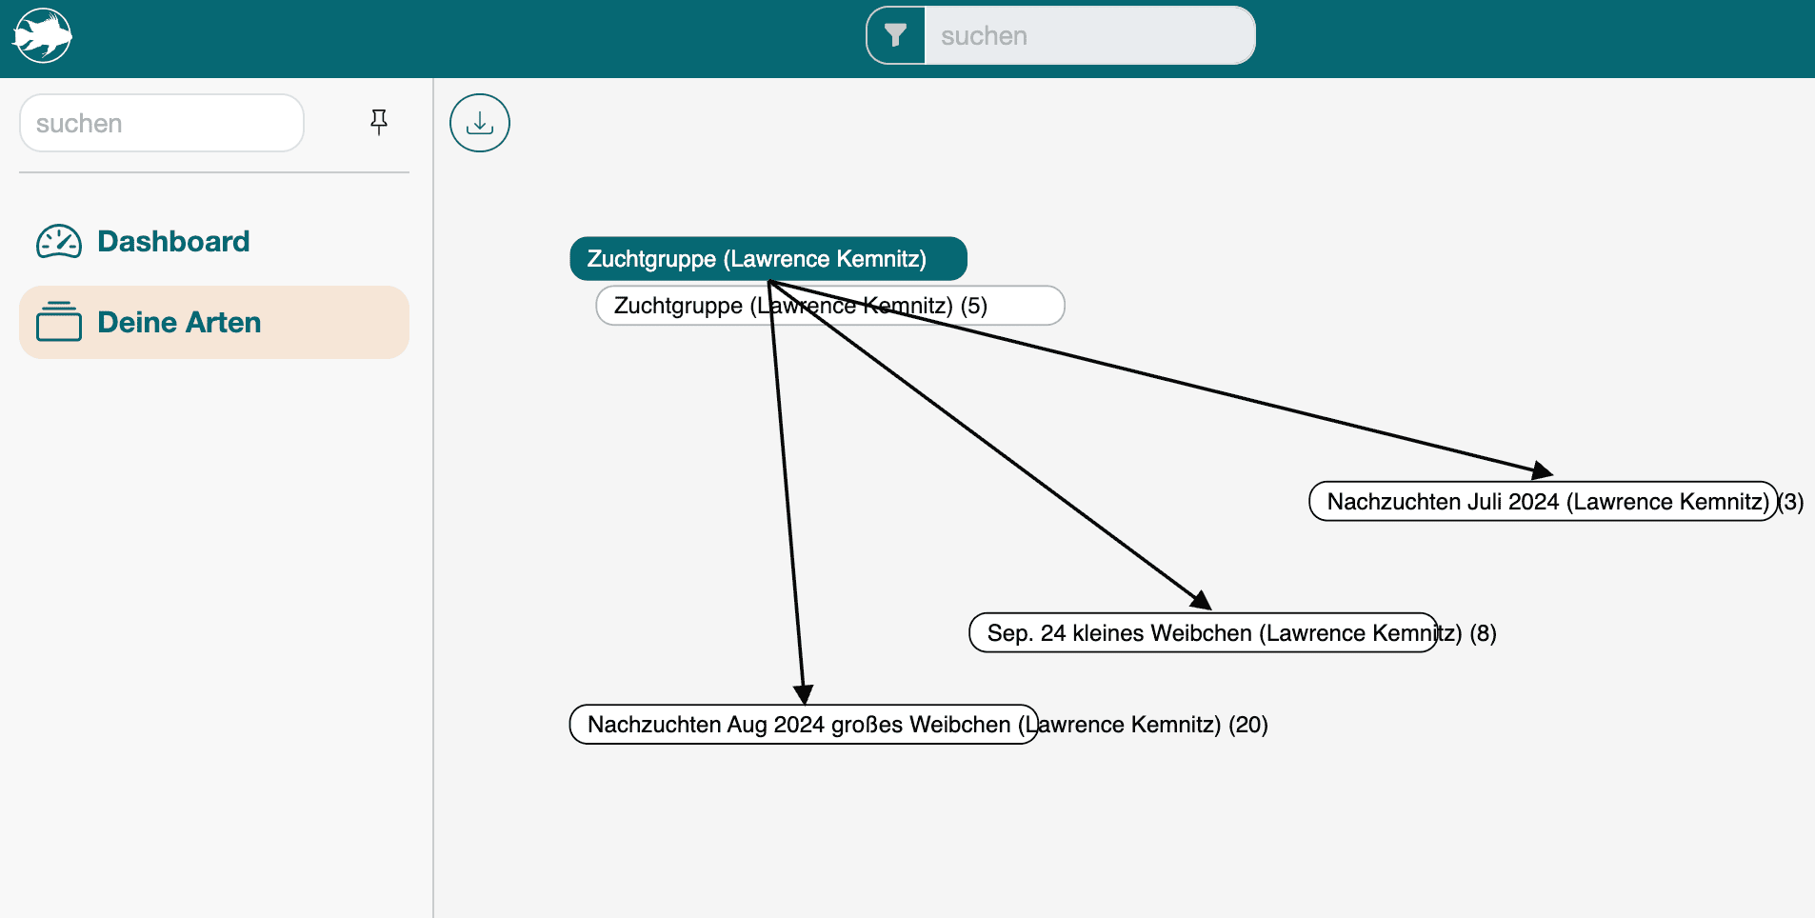This screenshot has width=1815, height=918.
Task: Toggle the sidebar pin icon
Action: [379, 122]
